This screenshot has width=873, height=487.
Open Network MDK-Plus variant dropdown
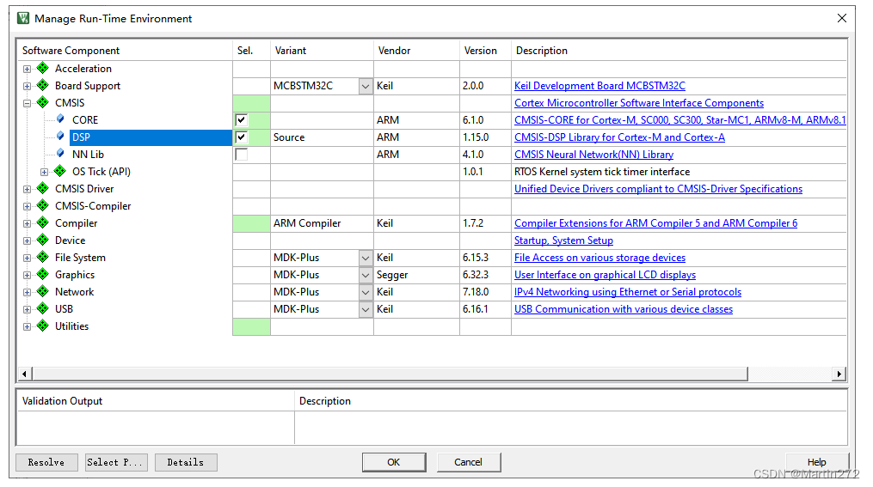coord(366,292)
